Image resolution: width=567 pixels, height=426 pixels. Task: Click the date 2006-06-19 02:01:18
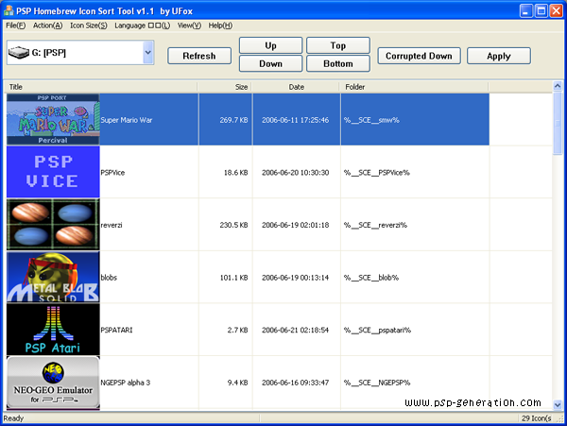click(x=296, y=225)
